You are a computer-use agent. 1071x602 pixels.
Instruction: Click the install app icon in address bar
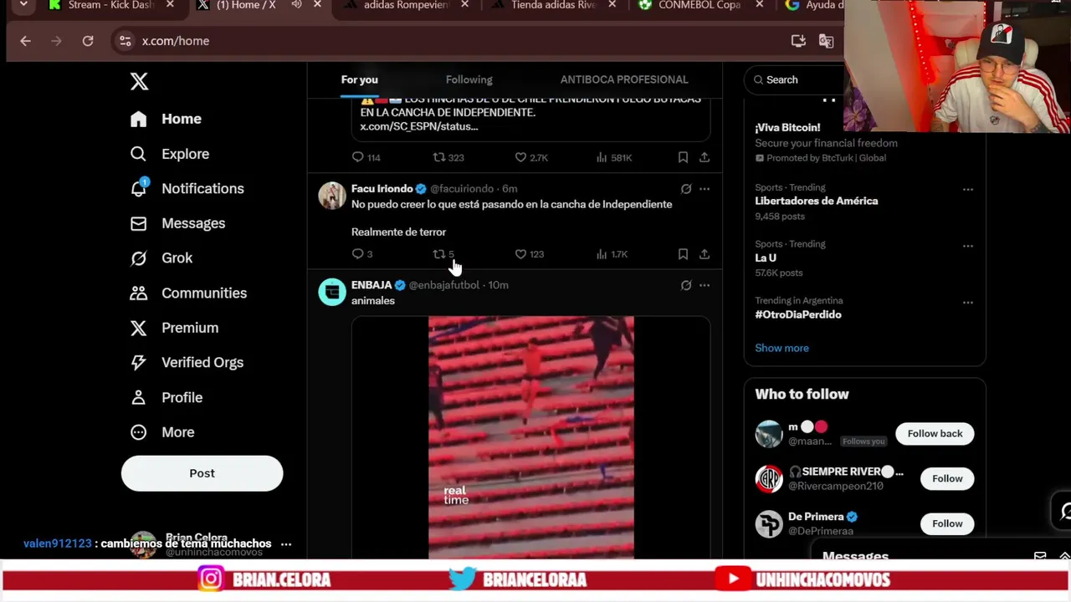[798, 41]
